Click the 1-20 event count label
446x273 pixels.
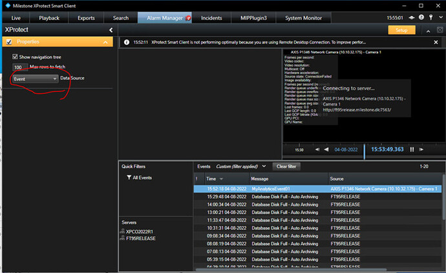[x=424, y=166]
